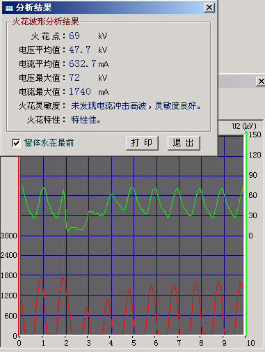This screenshot has width=265, height=352.
Task: Click the time axis tick labeled 5
Action: pos(134,343)
